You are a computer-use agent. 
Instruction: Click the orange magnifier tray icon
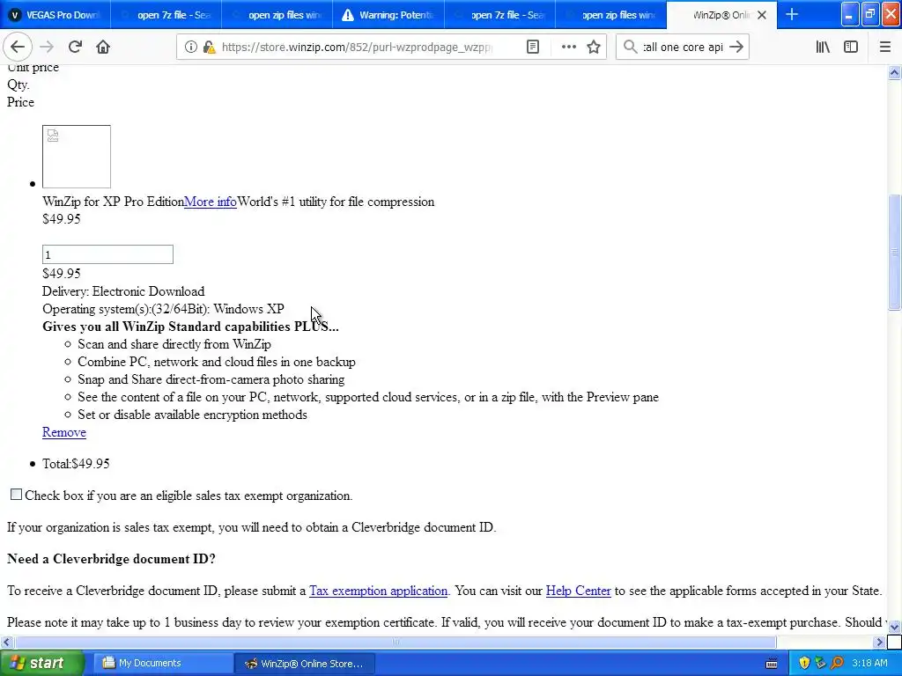click(x=838, y=664)
